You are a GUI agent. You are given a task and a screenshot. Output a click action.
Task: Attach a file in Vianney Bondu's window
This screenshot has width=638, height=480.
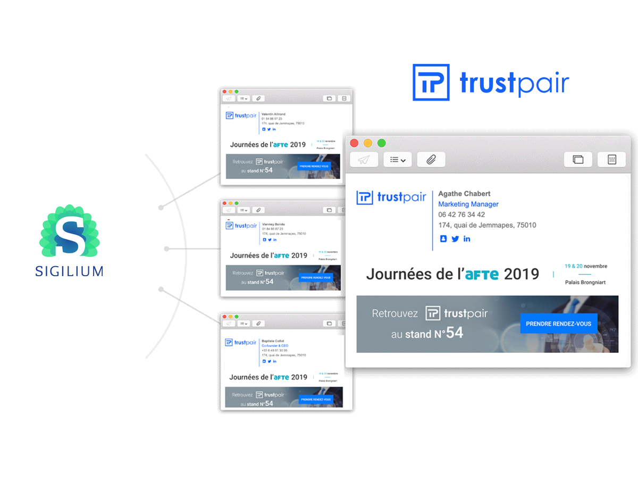coord(258,210)
